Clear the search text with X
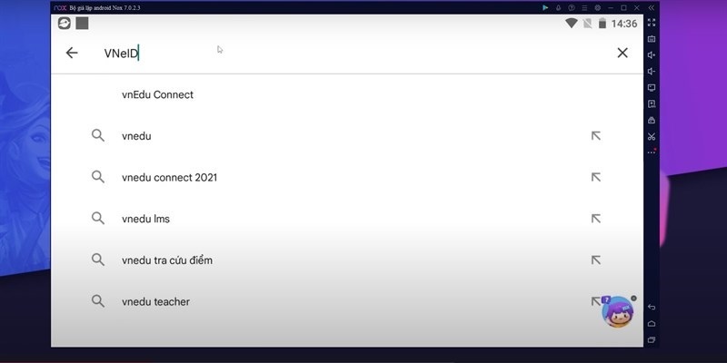 tap(622, 53)
